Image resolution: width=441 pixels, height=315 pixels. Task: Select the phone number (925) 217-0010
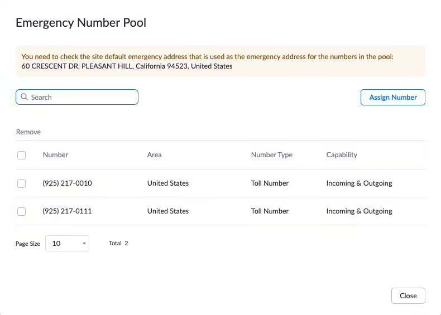click(67, 183)
